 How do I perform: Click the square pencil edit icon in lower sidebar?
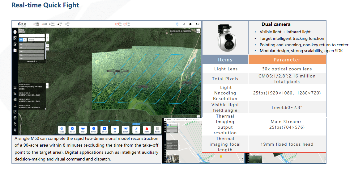click(15, 112)
